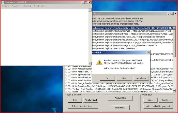Minimize the Kladblok window

click(83, 2)
